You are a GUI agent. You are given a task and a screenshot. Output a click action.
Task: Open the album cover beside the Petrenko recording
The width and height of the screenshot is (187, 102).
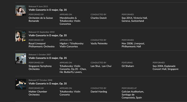21,36
